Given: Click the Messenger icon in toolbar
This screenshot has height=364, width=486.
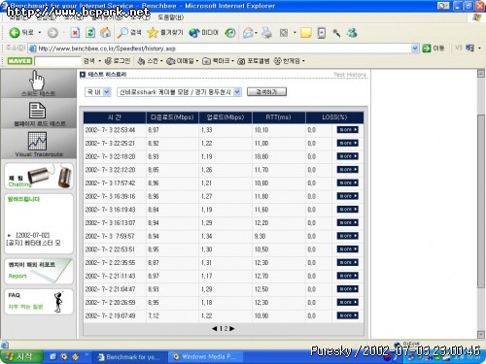Looking at the screenshot, I should click(x=352, y=32).
